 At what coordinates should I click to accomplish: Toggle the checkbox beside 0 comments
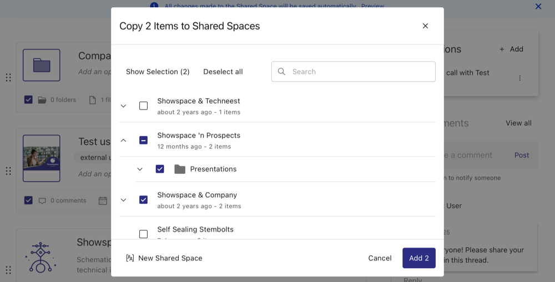(28, 200)
